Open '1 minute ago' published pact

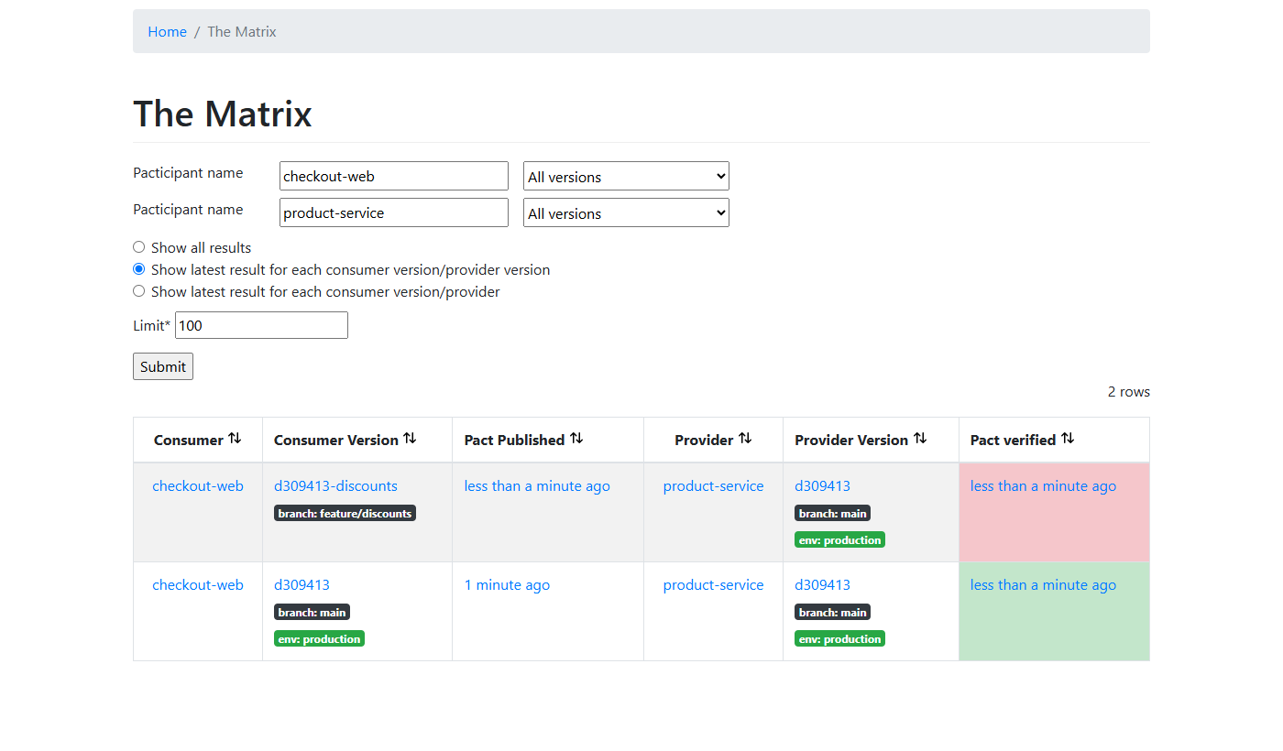point(507,585)
